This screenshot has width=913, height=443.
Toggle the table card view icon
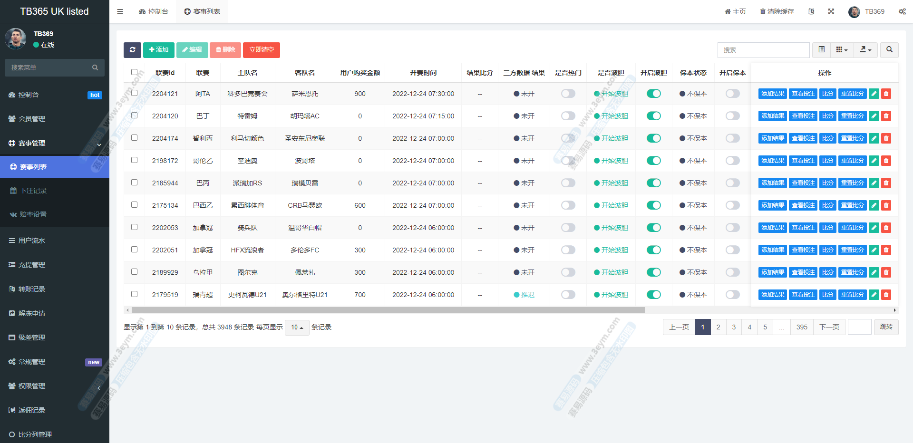(x=821, y=50)
